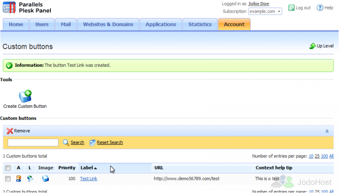
Task: Collapse the search panel with double chevron
Action: pyautogui.click(x=327, y=131)
